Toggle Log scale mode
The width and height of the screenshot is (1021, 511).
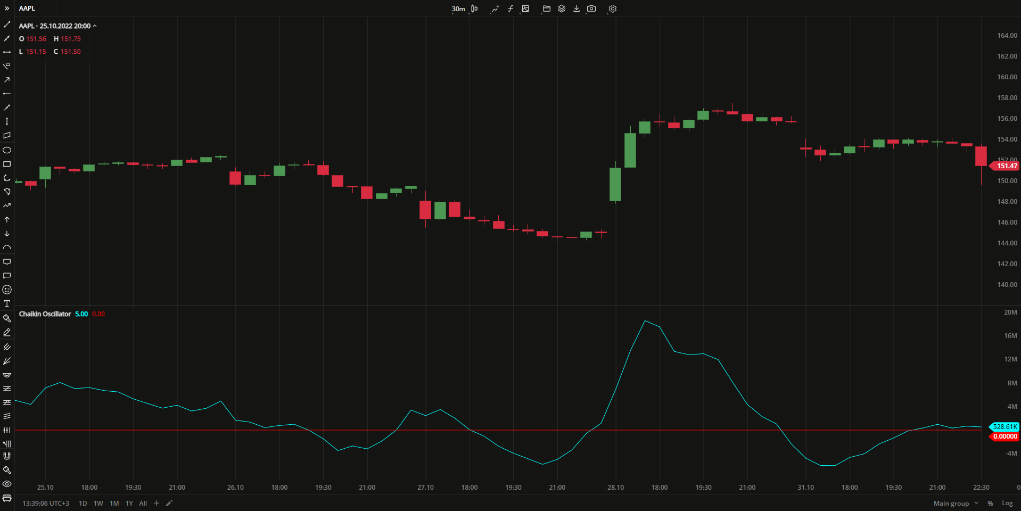pos(1007,503)
